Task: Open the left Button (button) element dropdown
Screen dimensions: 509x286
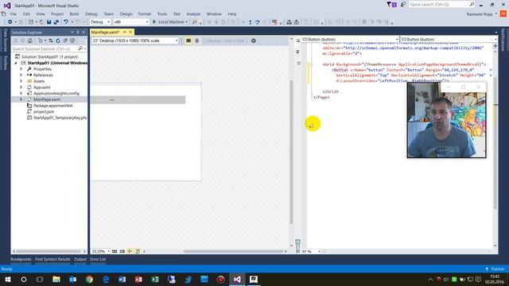Action: click(x=350, y=39)
